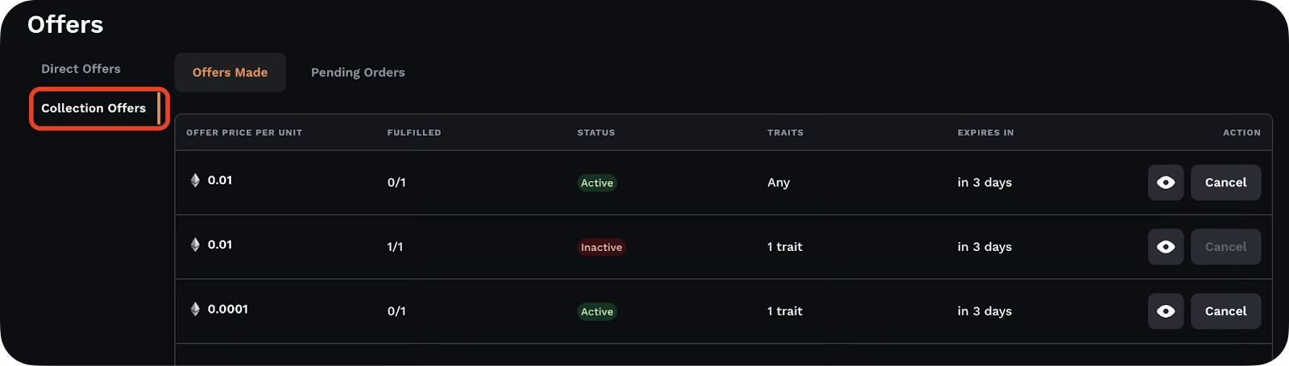This screenshot has height=366, width=1289.
Task: Click the greyed-out Cancel button on the Inactive offer
Action: pos(1225,247)
